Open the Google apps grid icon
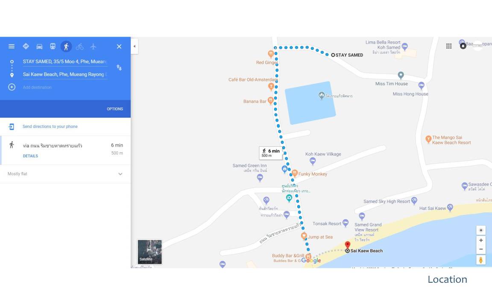This screenshot has height=307, width=492. 449,46
